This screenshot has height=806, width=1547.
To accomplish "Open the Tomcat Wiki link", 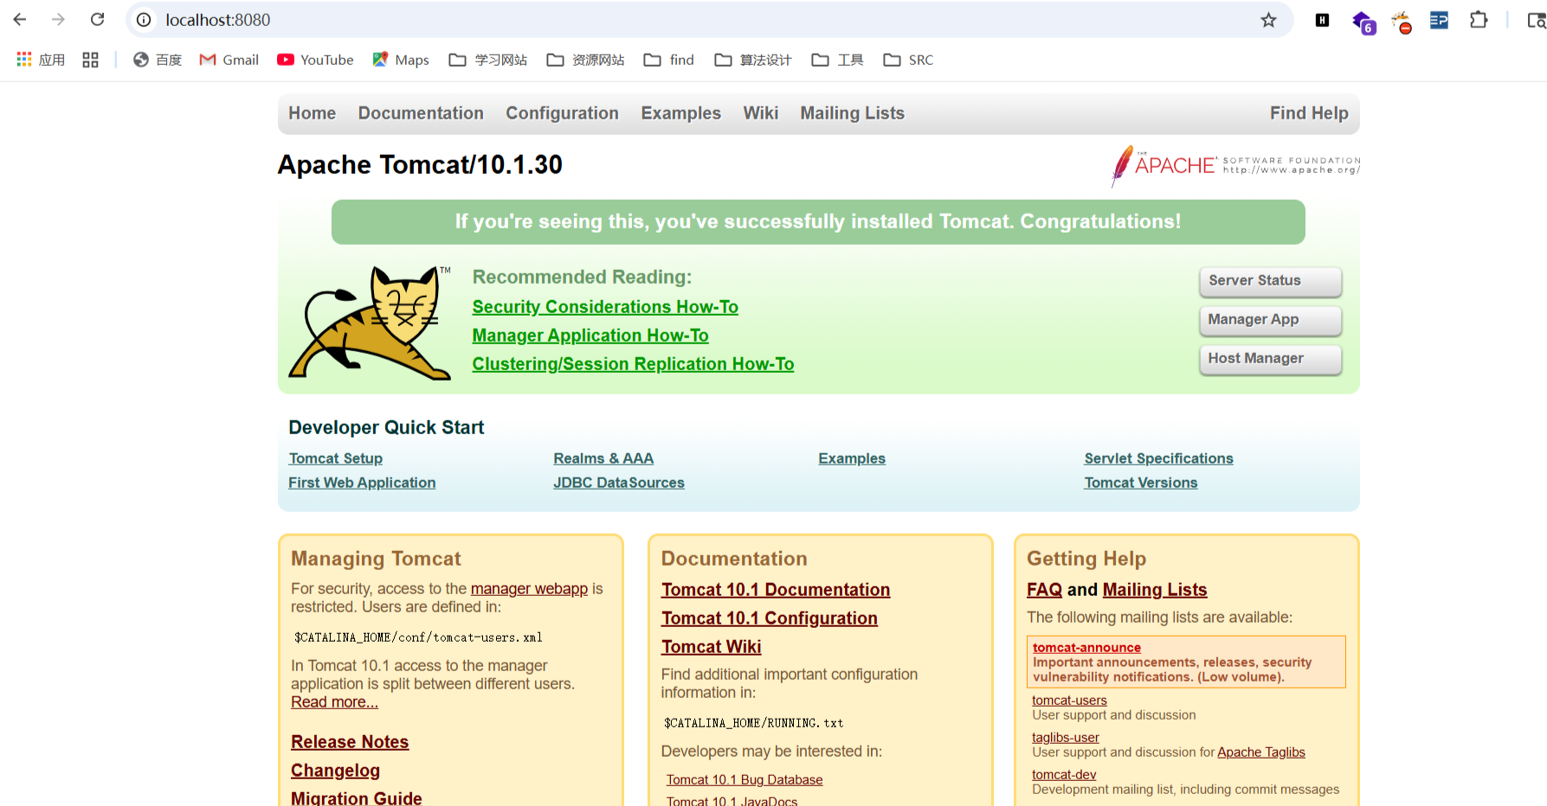I will pos(711,647).
